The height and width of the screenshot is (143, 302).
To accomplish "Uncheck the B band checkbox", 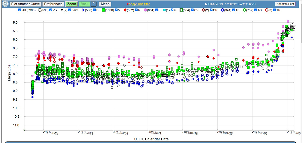I will 94,10.
